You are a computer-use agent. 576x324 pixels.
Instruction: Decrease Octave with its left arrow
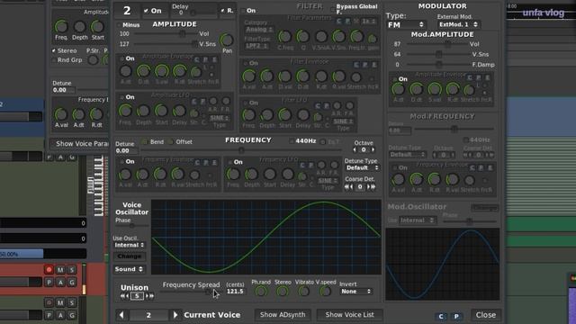click(x=355, y=150)
